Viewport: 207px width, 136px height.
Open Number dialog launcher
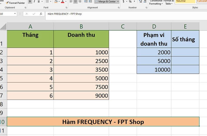coord(146,8)
